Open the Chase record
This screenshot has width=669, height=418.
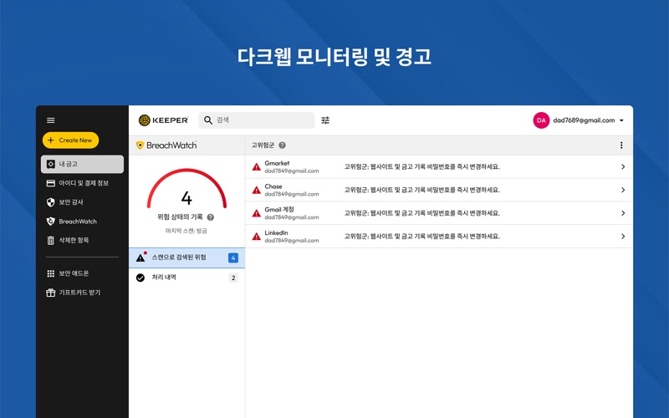(x=439, y=190)
